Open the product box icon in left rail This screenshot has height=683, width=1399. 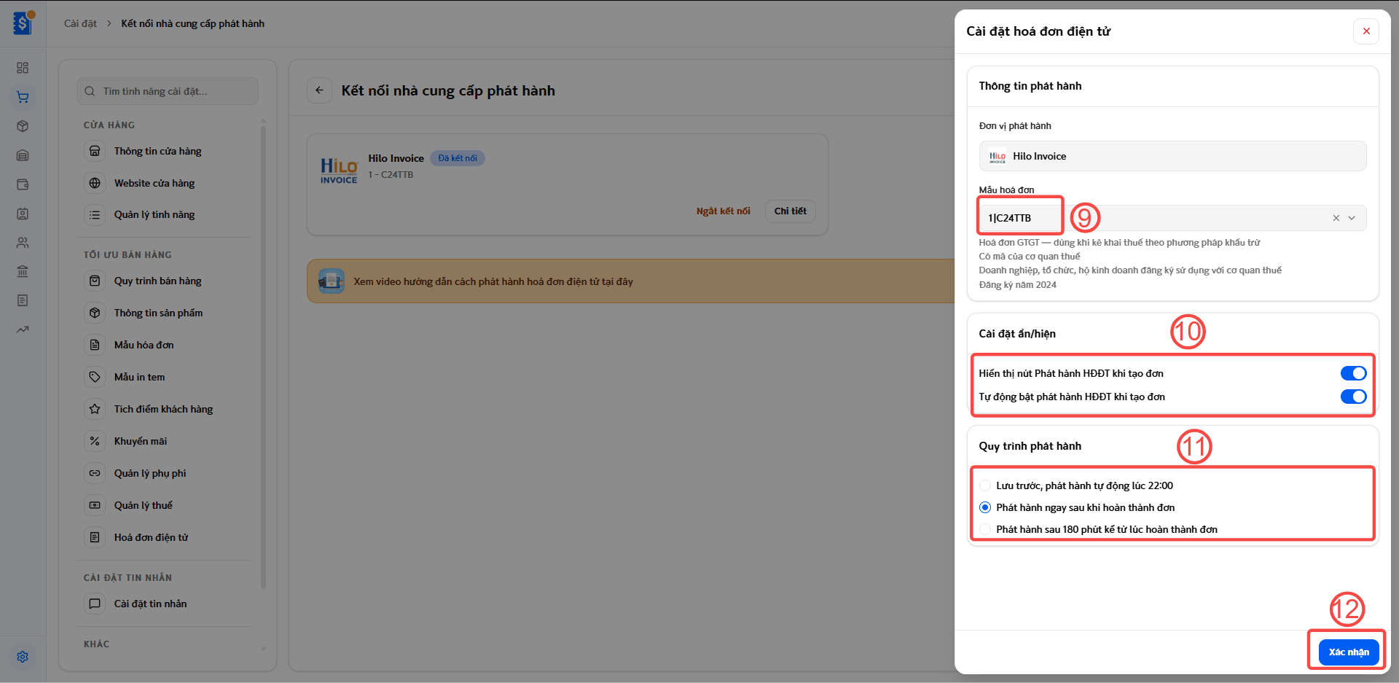pyautogui.click(x=23, y=126)
